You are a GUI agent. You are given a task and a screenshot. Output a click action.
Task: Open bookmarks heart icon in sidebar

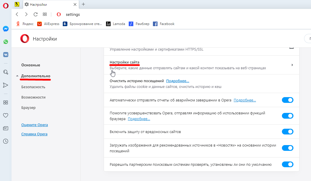coord(6,115)
